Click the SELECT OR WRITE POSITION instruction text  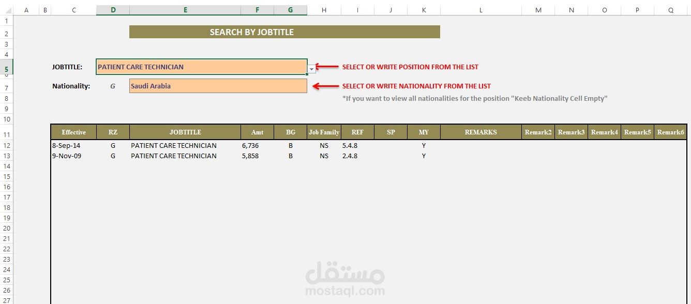click(410, 67)
